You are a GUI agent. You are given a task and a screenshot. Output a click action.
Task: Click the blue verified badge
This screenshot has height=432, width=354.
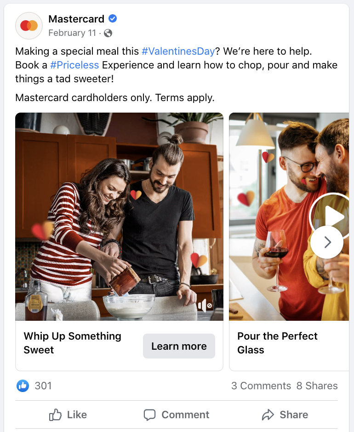click(113, 19)
